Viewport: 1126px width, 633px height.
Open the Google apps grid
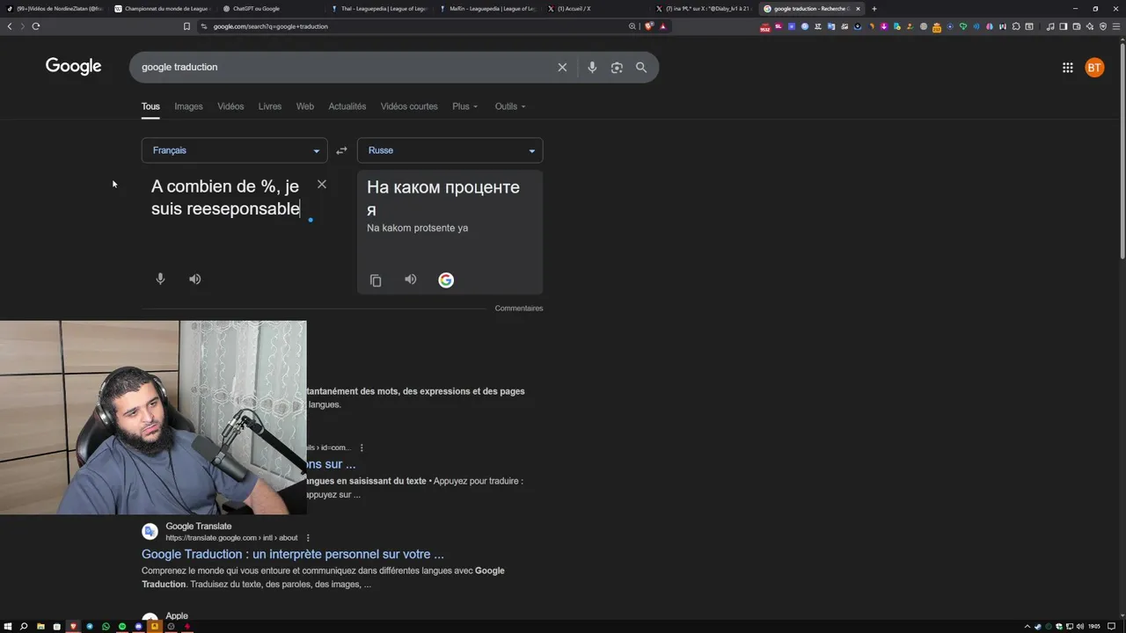click(1068, 68)
